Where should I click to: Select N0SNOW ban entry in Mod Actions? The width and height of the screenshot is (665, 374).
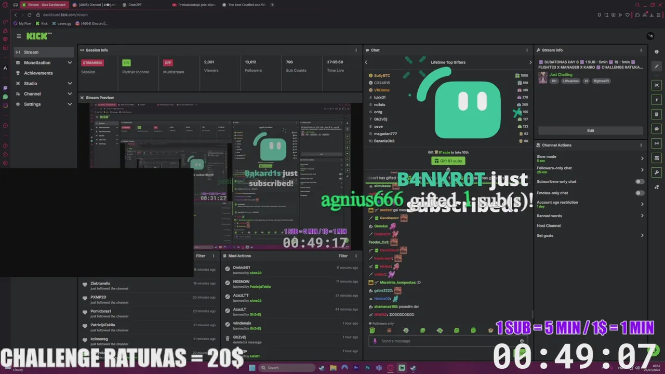[x=291, y=284]
